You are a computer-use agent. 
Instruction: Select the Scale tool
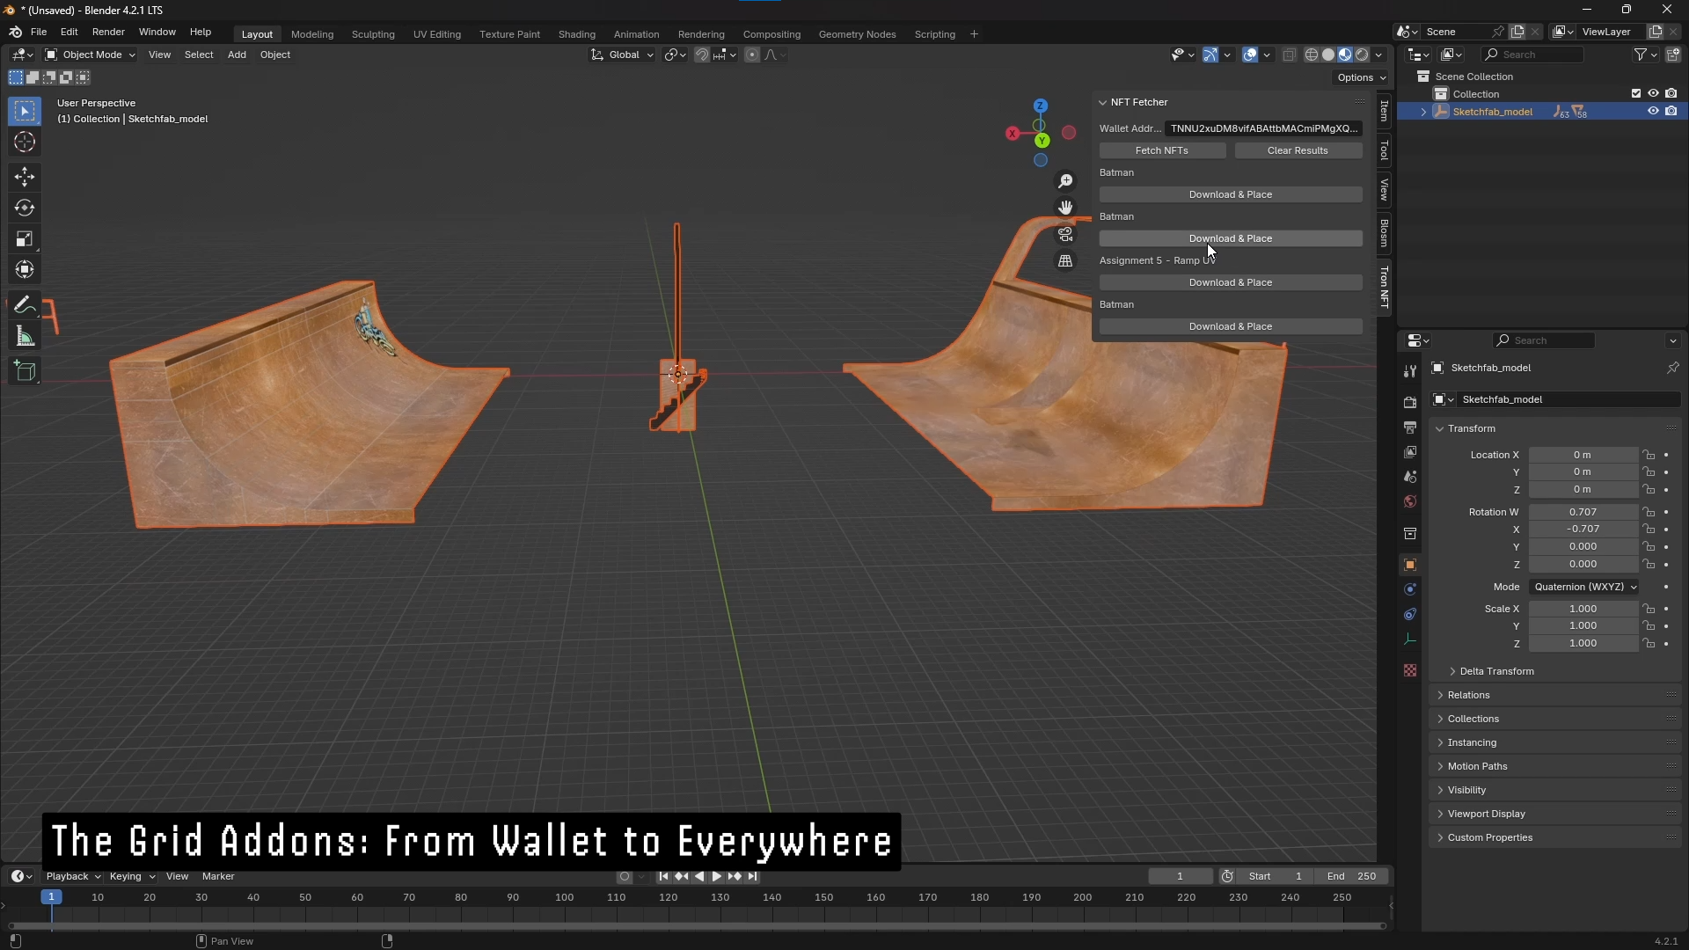point(25,239)
